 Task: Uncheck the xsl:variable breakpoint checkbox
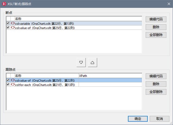(x=8, y=23)
